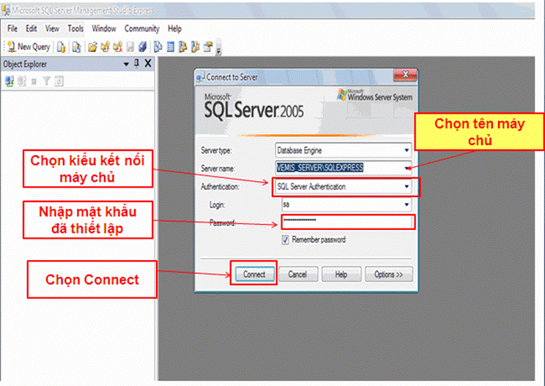Click the Options >> button
The width and height of the screenshot is (545, 386).
pyautogui.click(x=388, y=274)
